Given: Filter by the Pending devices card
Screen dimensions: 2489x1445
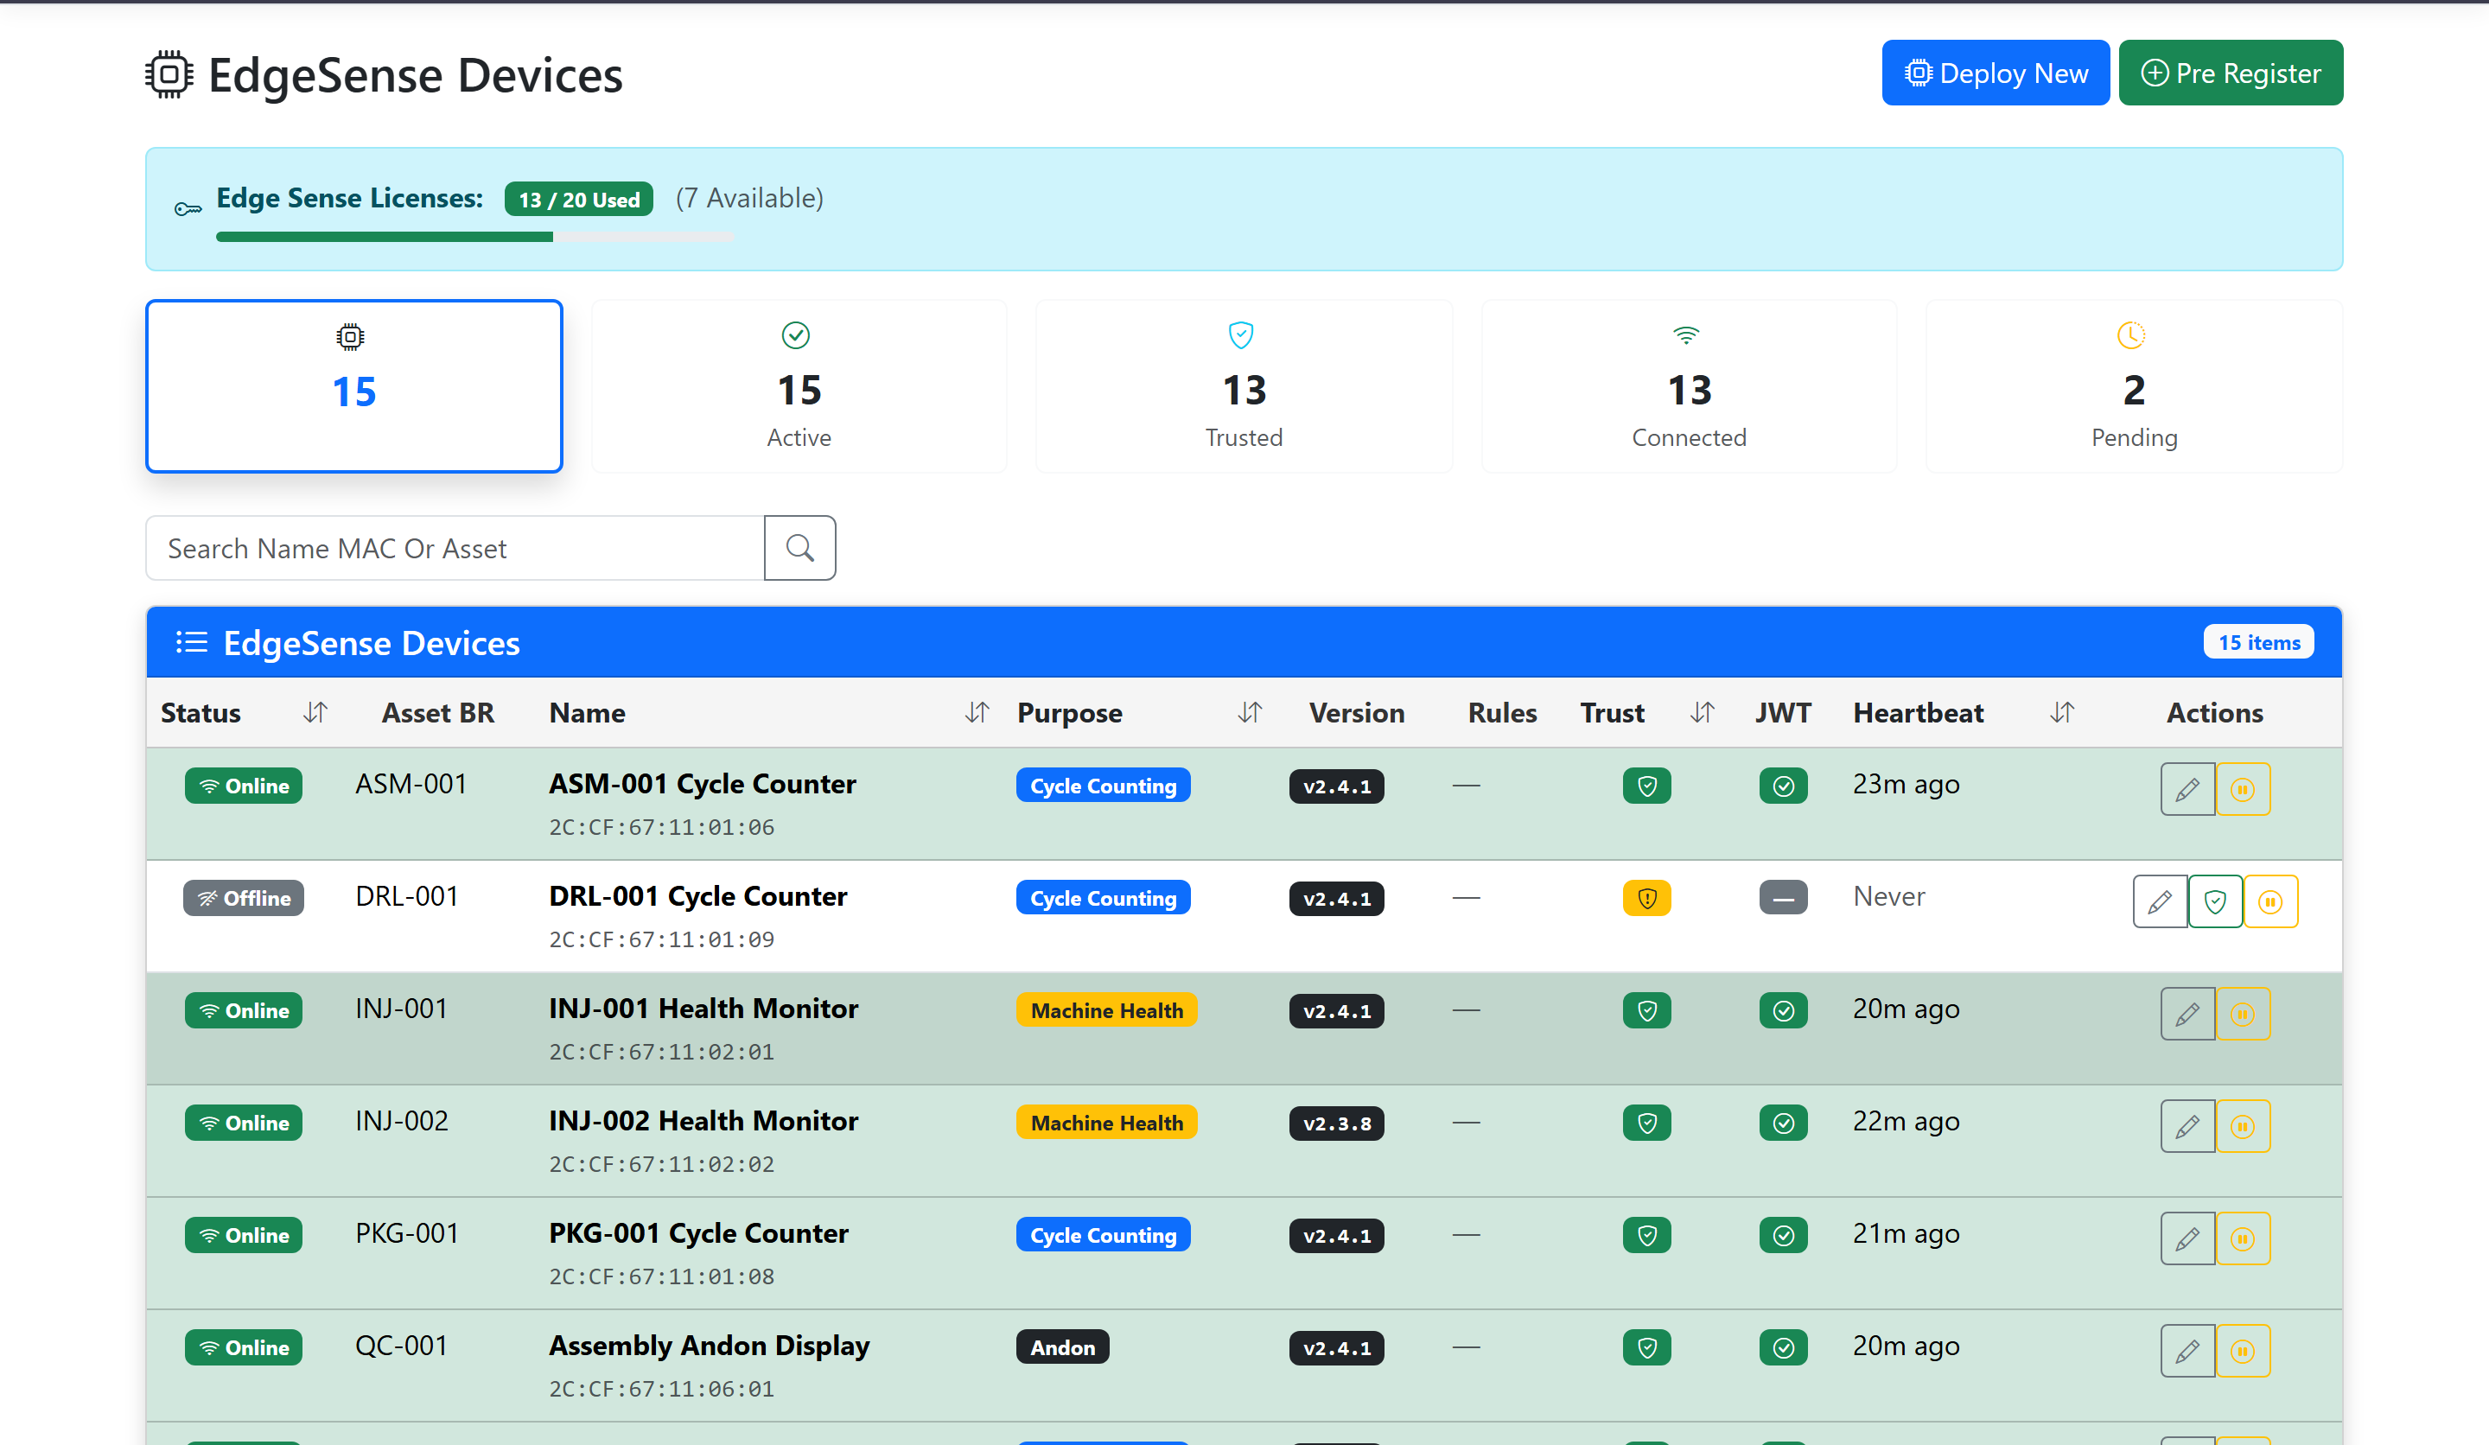Looking at the screenshot, I should (x=2134, y=386).
